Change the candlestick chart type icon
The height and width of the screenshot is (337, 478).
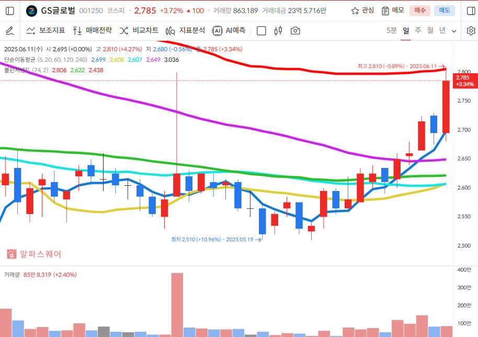[278, 30]
